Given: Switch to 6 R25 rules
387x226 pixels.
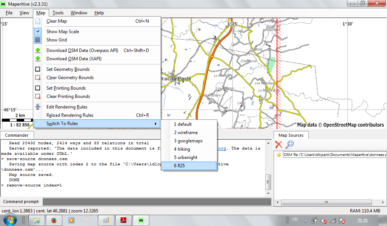Looking at the screenshot, I should tap(189, 166).
